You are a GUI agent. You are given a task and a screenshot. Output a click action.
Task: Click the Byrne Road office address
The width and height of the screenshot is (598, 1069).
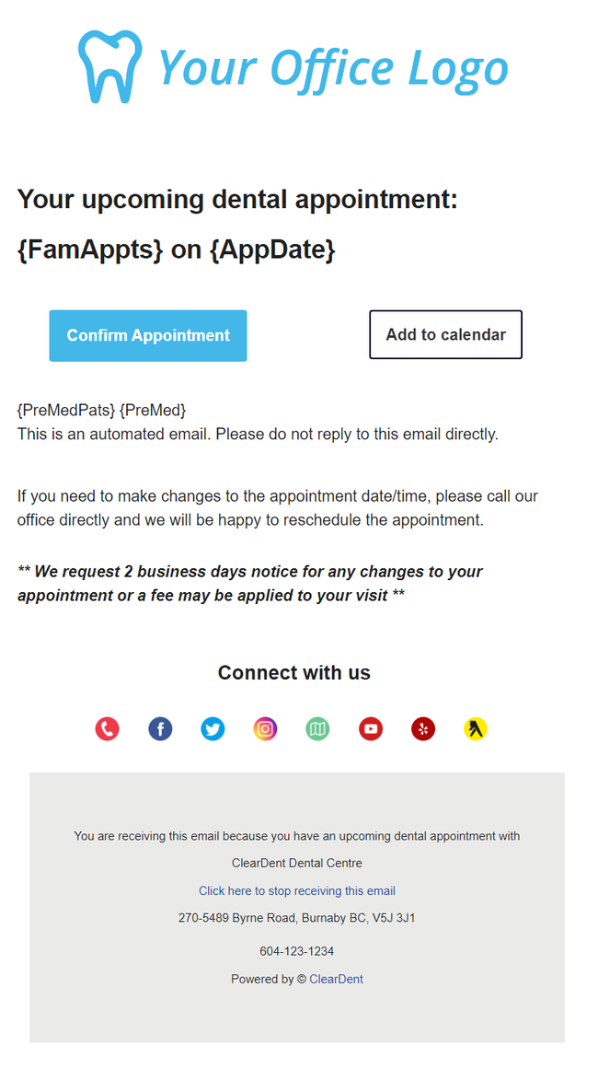[x=297, y=918]
